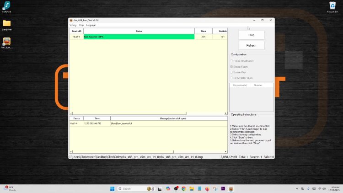Toggle the Erase Bootloader checkbox
The height and width of the screenshot is (193, 343).
[231, 61]
